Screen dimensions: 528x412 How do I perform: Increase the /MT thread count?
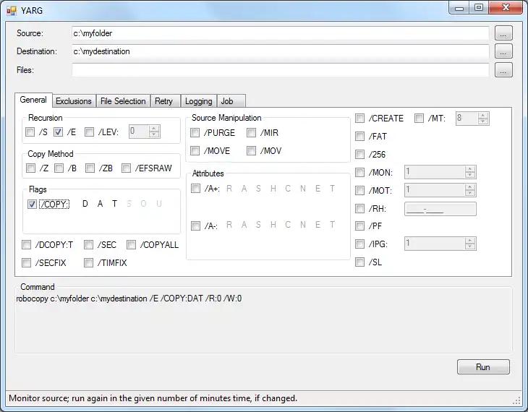click(x=483, y=116)
